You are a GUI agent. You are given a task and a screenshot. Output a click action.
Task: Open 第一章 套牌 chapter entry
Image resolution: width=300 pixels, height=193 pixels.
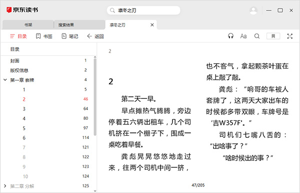click(x=48, y=80)
